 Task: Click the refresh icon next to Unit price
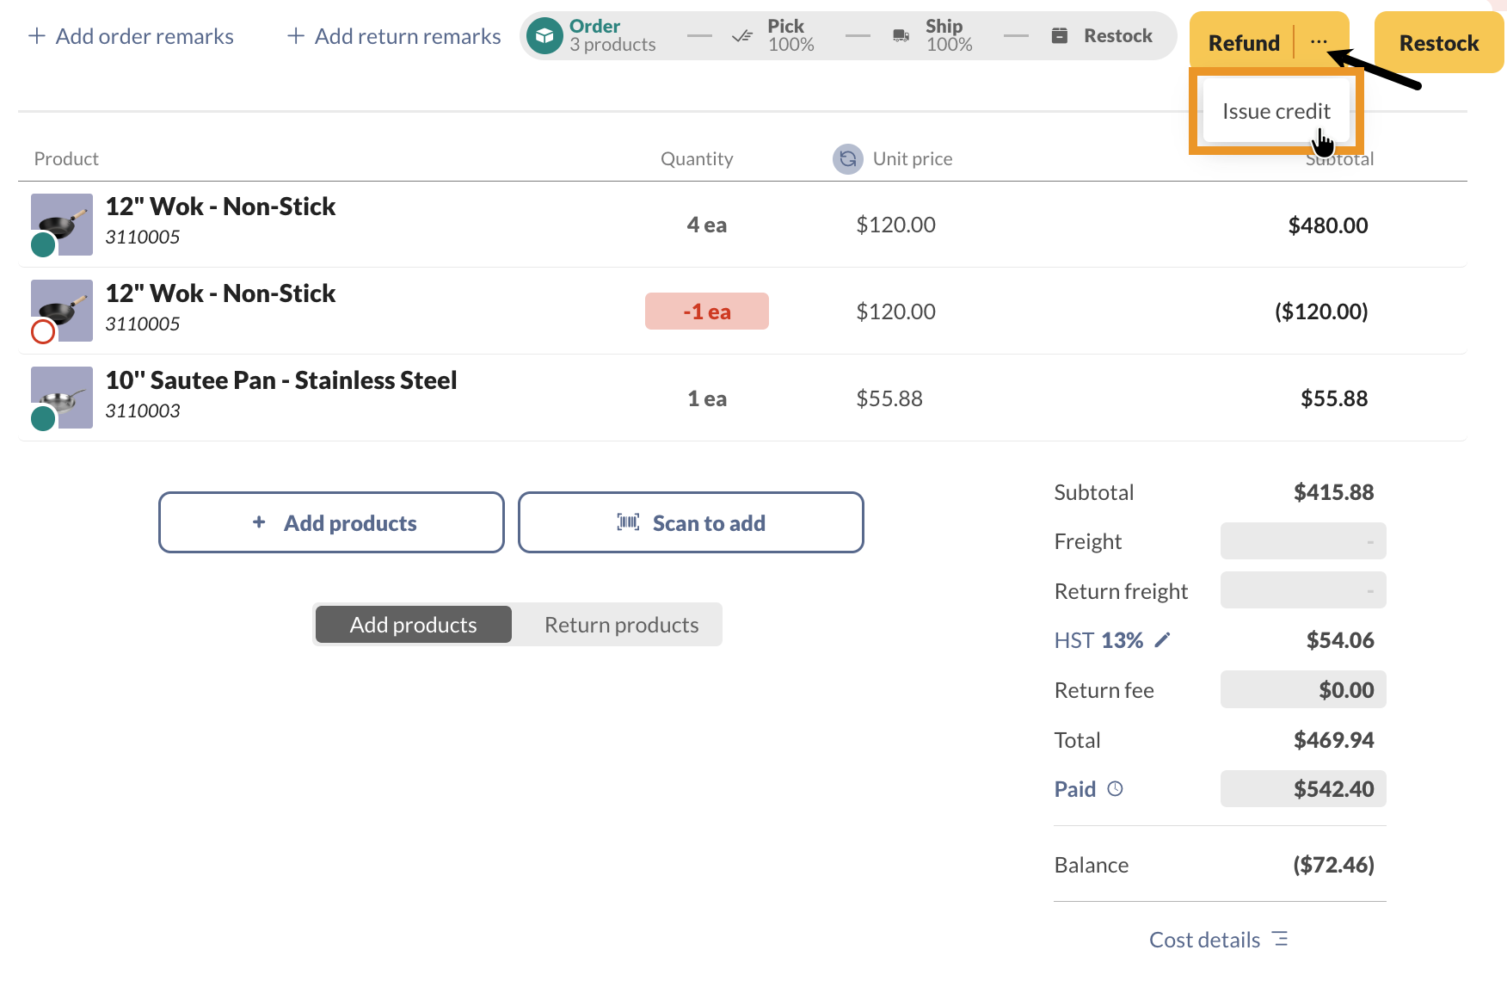pyautogui.click(x=847, y=158)
